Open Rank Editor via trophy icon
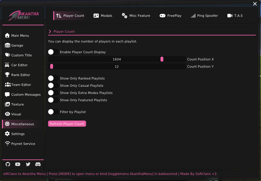This screenshot has width=261, height=181. click(8, 75)
